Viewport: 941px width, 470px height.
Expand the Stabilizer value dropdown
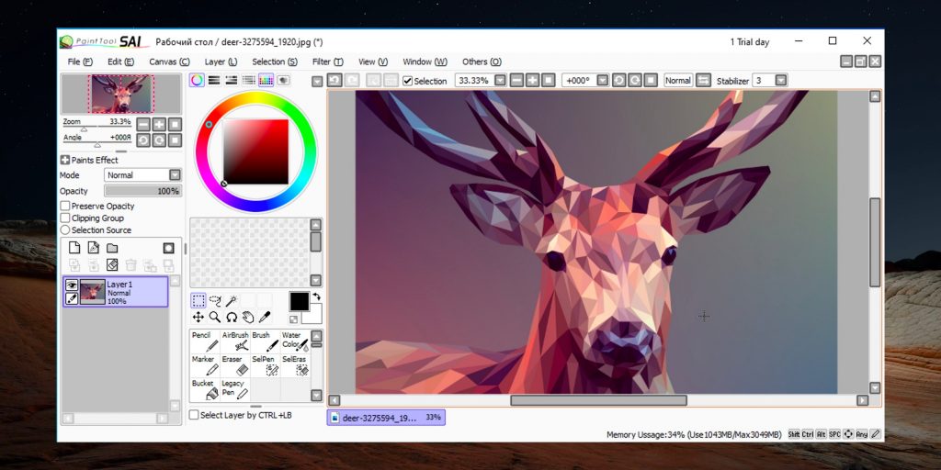pyautogui.click(x=780, y=81)
